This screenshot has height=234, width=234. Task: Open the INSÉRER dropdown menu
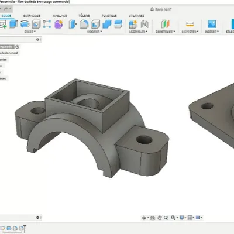pos(212,32)
